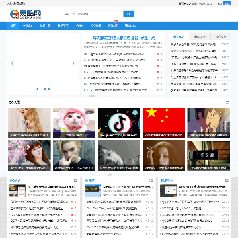Open the navigation item with red badge
Screen dimensions: 238x238
113,26
